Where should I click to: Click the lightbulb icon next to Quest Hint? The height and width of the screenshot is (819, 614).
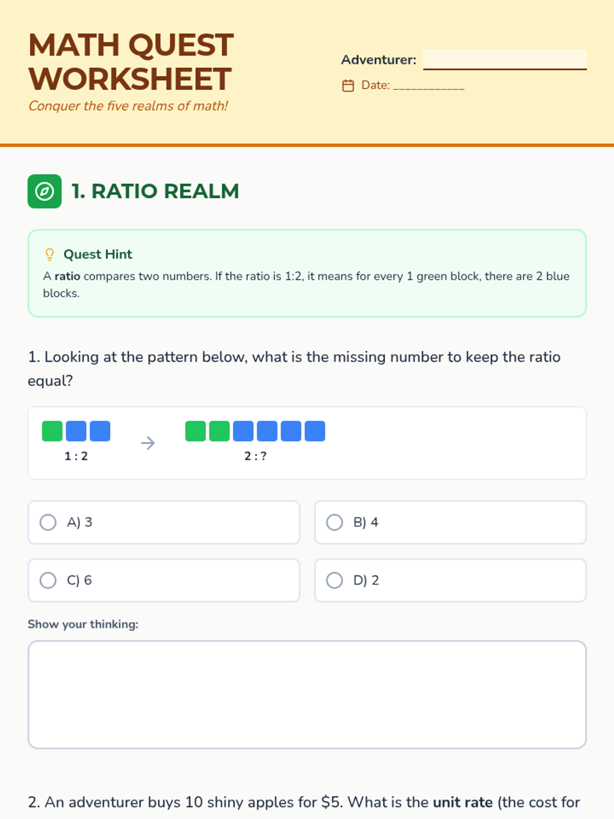tap(50, 254)
